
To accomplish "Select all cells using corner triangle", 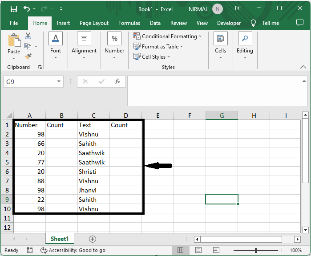I will coord(9,115).
